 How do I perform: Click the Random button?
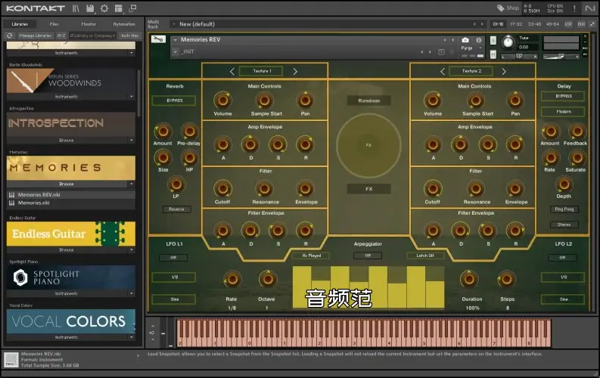[x=369, y=101]
